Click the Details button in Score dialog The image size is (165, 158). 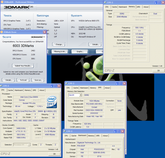click(9, 80)
